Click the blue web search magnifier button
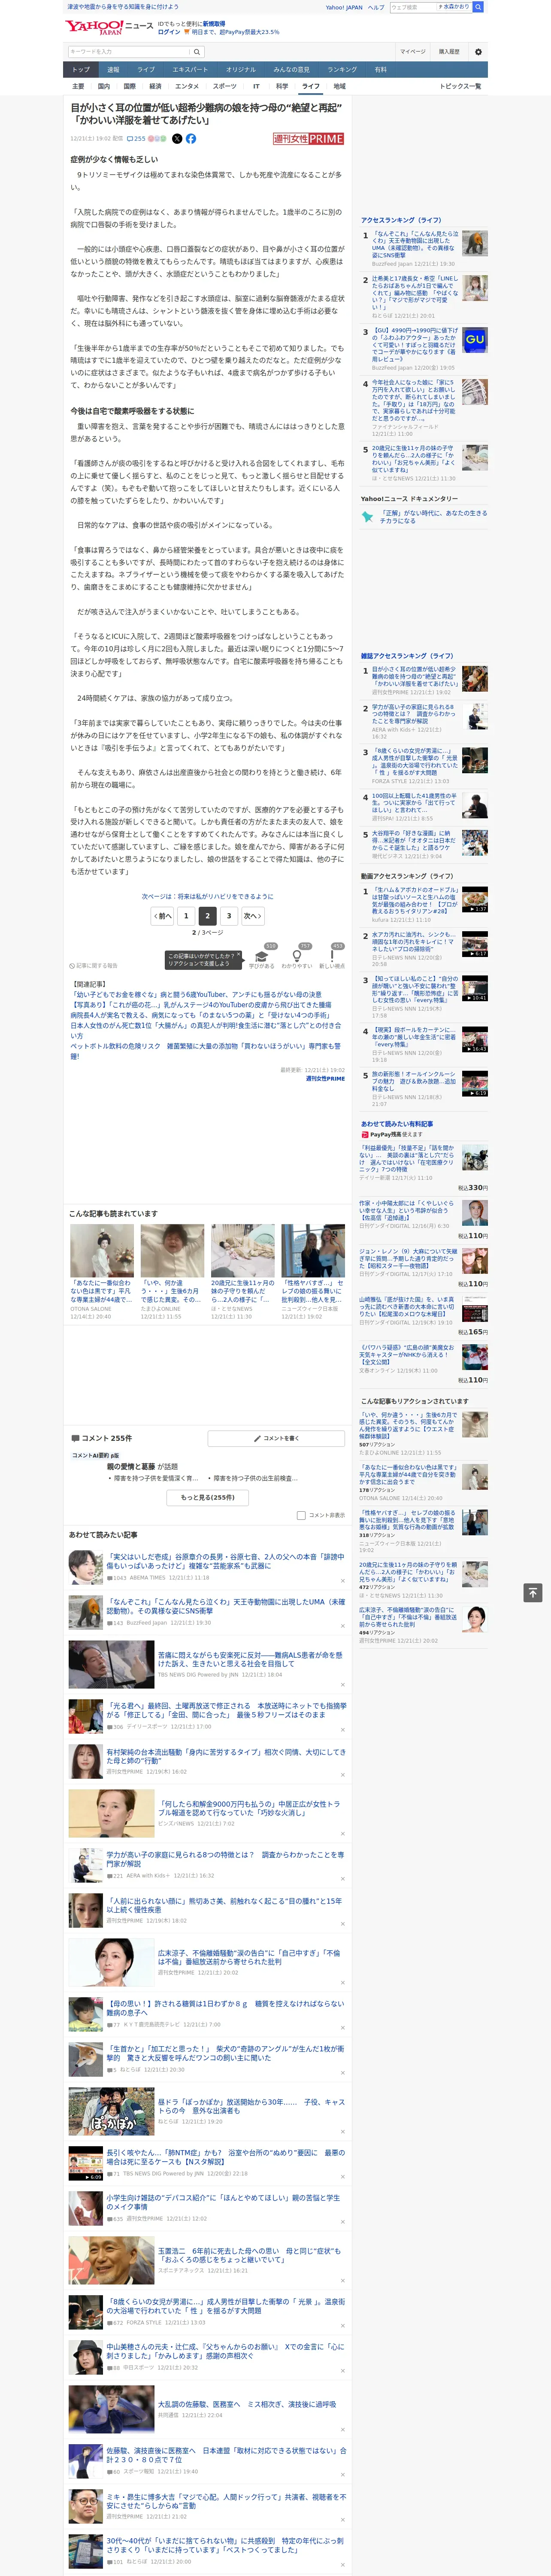 478,7
